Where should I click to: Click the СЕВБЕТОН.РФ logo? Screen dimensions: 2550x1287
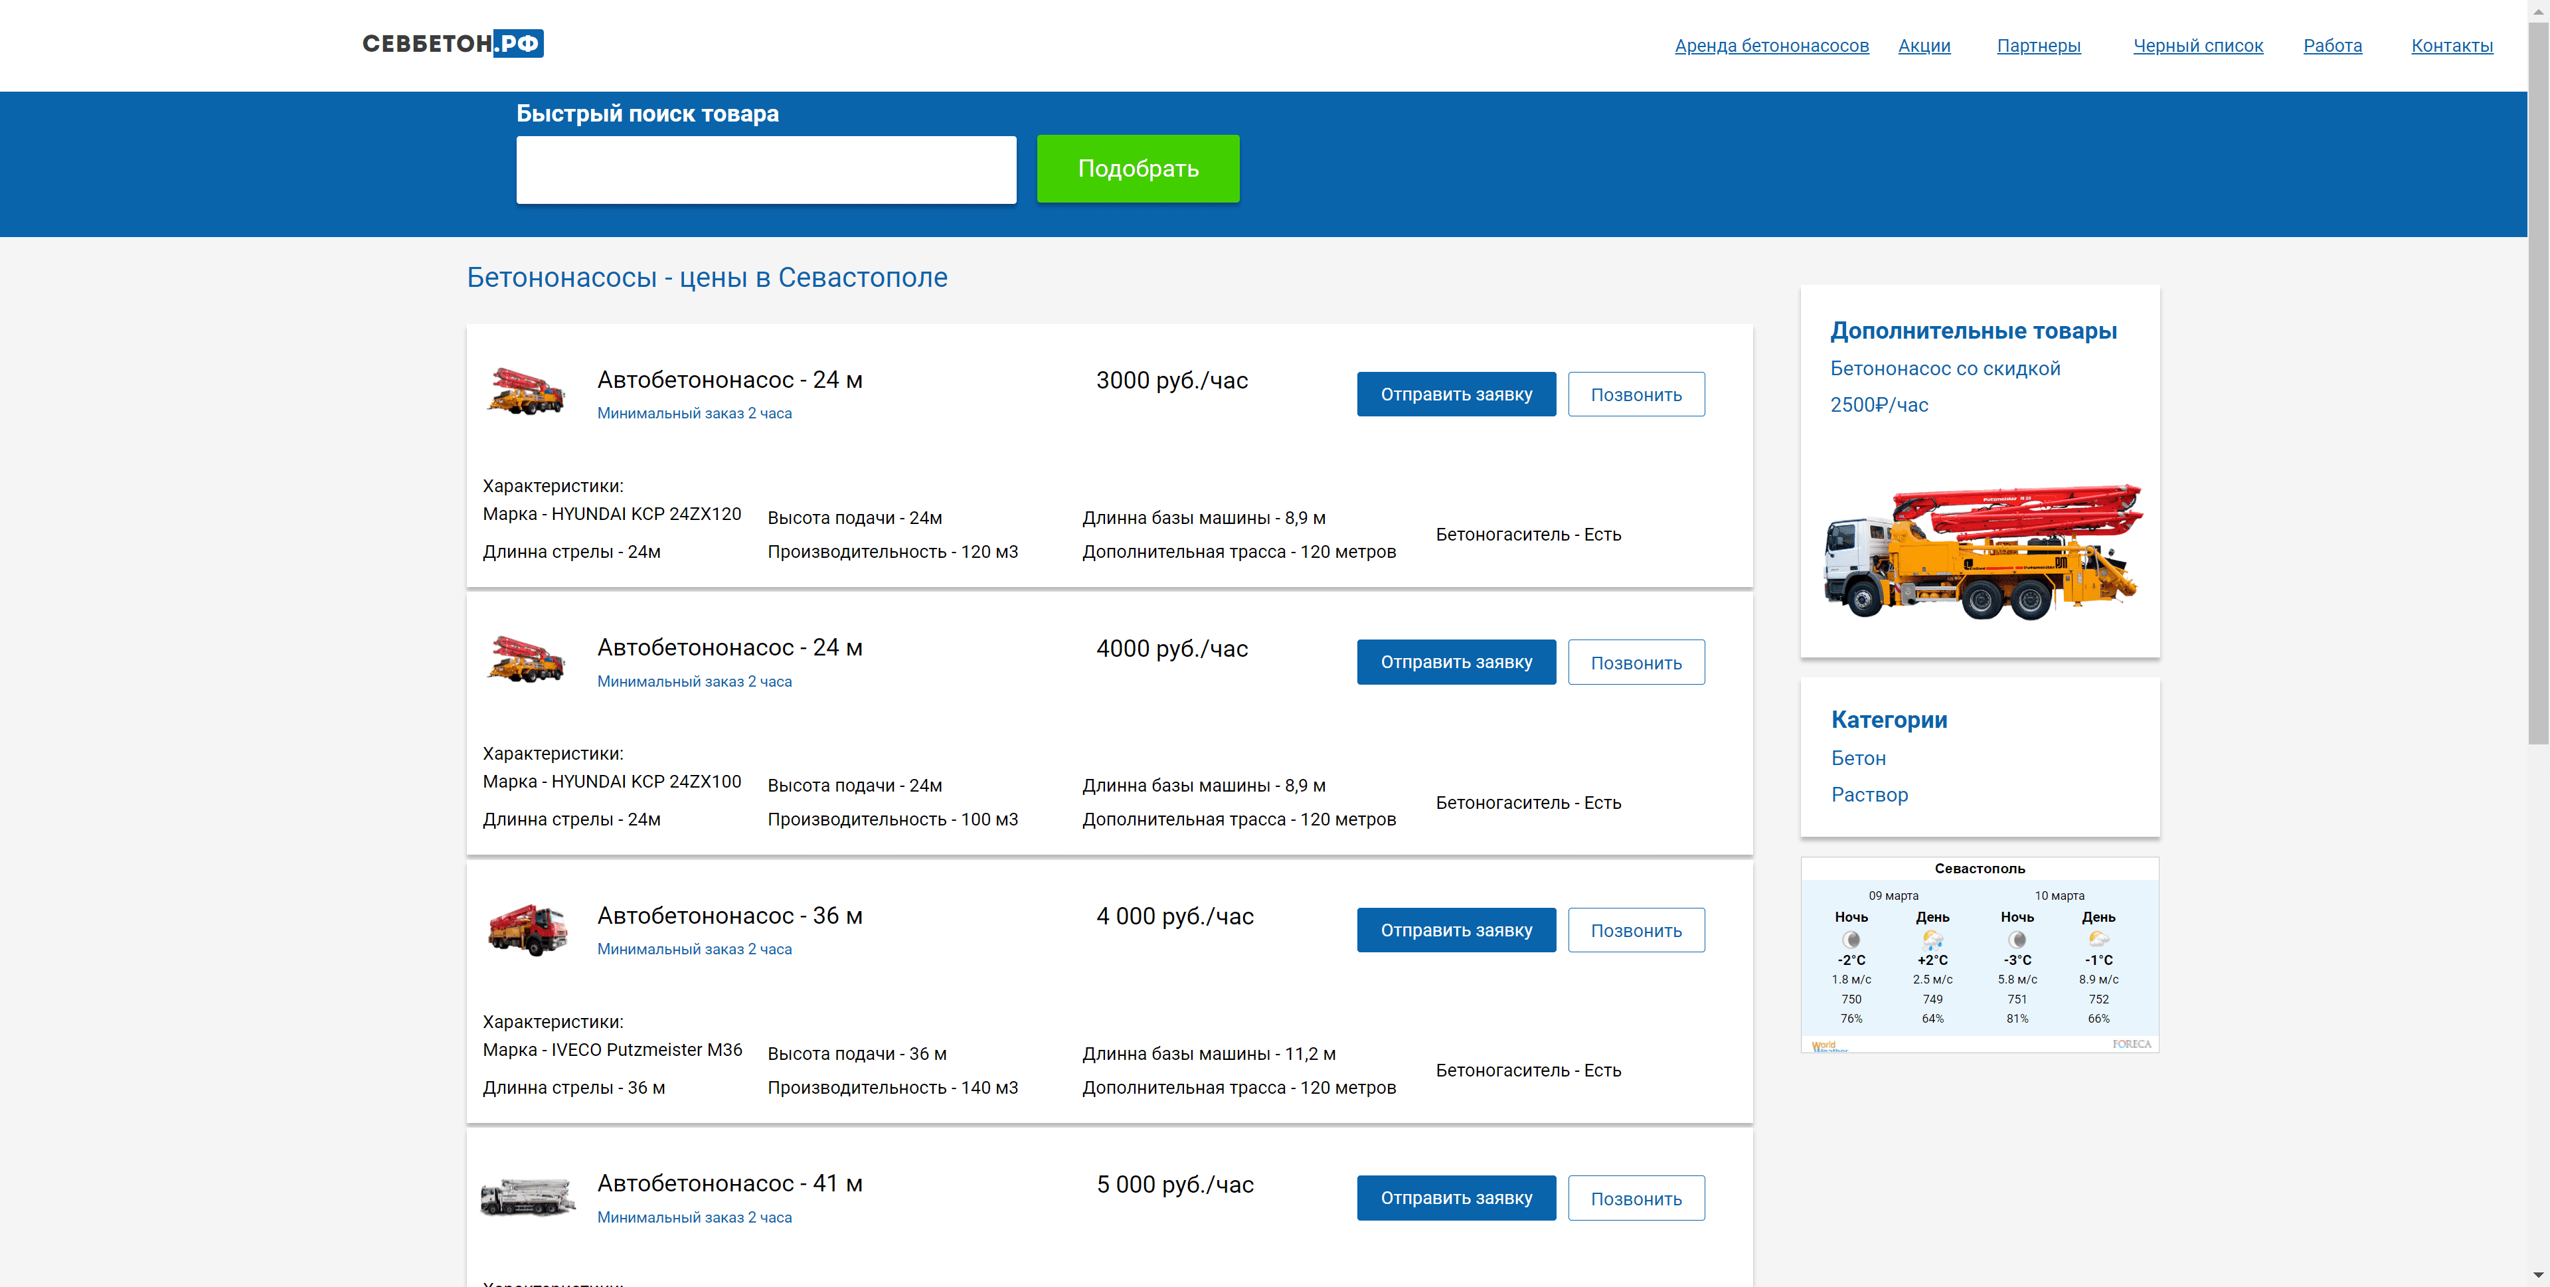pyautogui.click(x=452, y=44)
